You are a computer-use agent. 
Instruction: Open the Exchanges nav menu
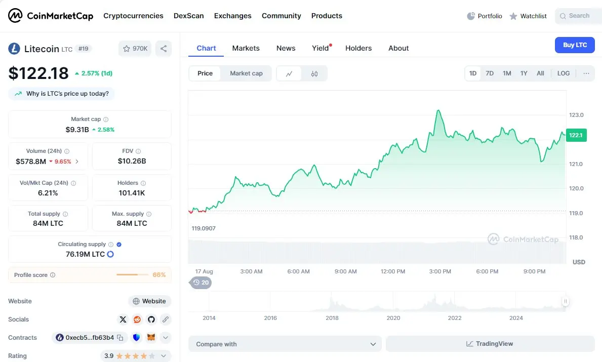tap(233, 16)
